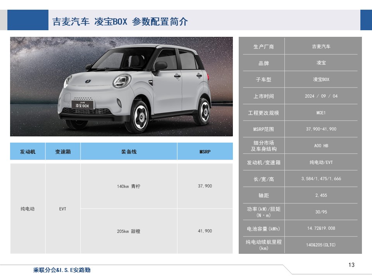The image size is (372, 279).
Task: Select the 140&205(CLTC) range value
Action: click(x=321, y=245)
